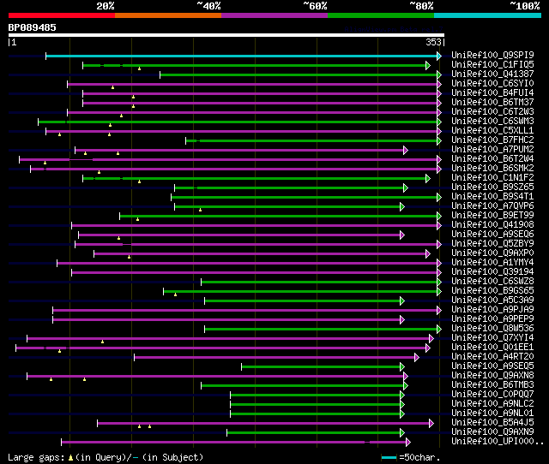
Task: Click the arrowhead ending the UniRef100_A7PUM2 alignment
Action: [x=406, y=150]
